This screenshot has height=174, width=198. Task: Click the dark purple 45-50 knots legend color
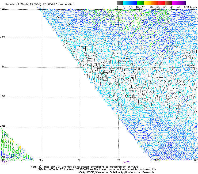182,3
